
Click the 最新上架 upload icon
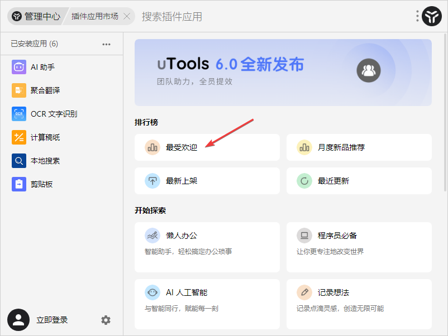tap(152, 181)
